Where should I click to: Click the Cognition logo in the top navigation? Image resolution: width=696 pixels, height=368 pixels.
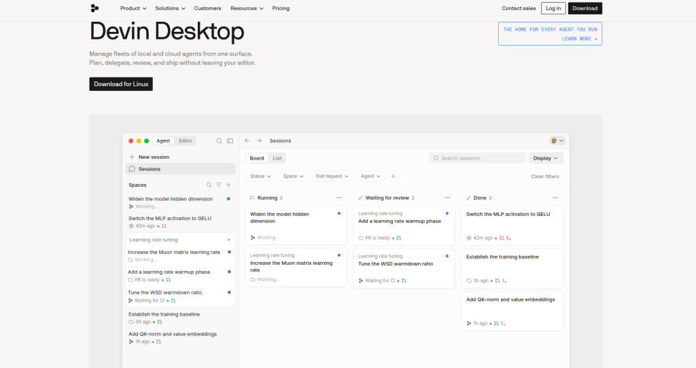pyautogui.click(x=94, y=8)
